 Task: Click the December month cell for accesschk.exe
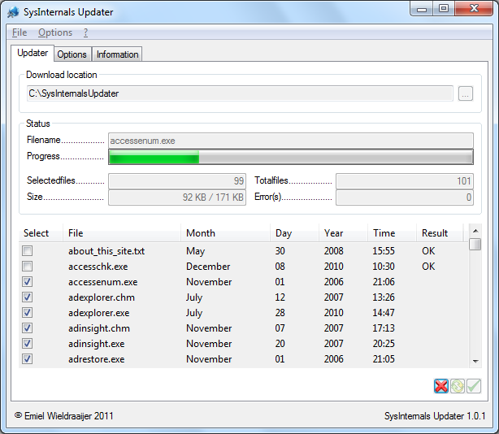[208, 267]
